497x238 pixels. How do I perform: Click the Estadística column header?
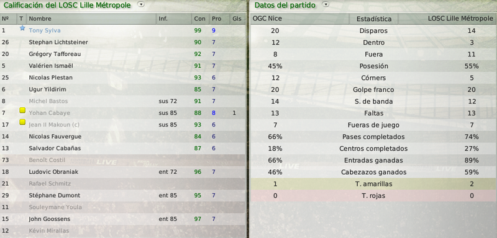tap(374, 19)
